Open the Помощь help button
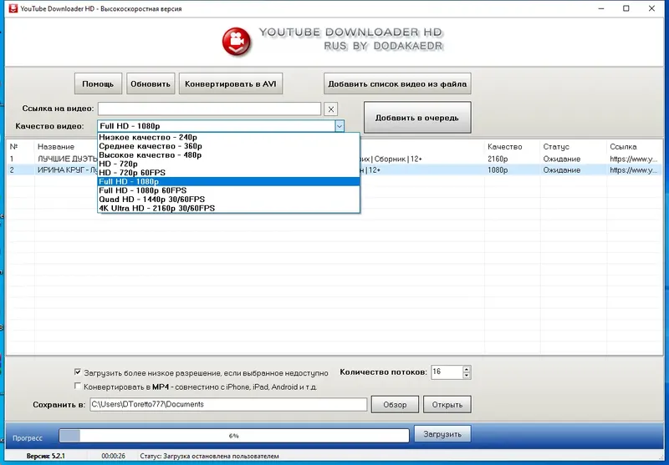Screen dimensions: 669x465 pos(98,83)
